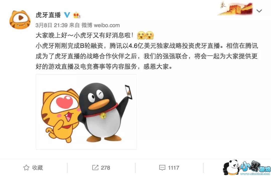Click the www.xiaohei.com watermark URL
Viewport: 271px width, 176px height.
[x=255, y=174]
